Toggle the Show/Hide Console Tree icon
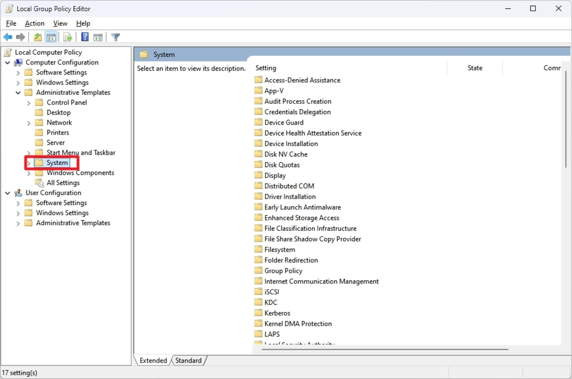Screen dimensions: 572x379 (x=51, y=37)
